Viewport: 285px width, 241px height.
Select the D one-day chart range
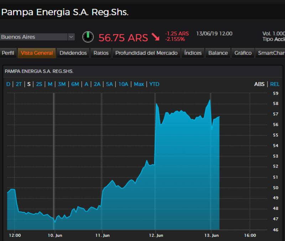pyautogui.click(x=8, y=84)
